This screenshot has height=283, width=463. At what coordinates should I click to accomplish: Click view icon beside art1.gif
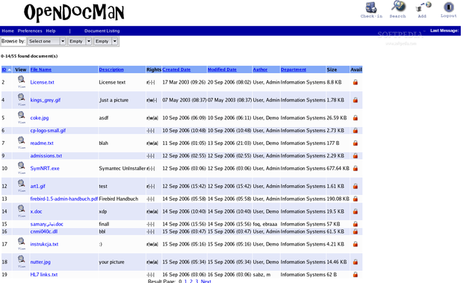click(x=21, y=186)
